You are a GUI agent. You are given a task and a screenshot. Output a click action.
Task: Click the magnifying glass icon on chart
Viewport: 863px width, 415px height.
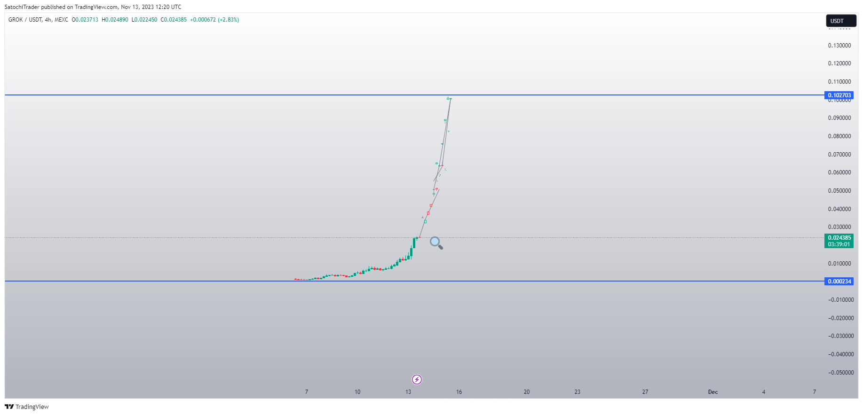coord(436,243)
